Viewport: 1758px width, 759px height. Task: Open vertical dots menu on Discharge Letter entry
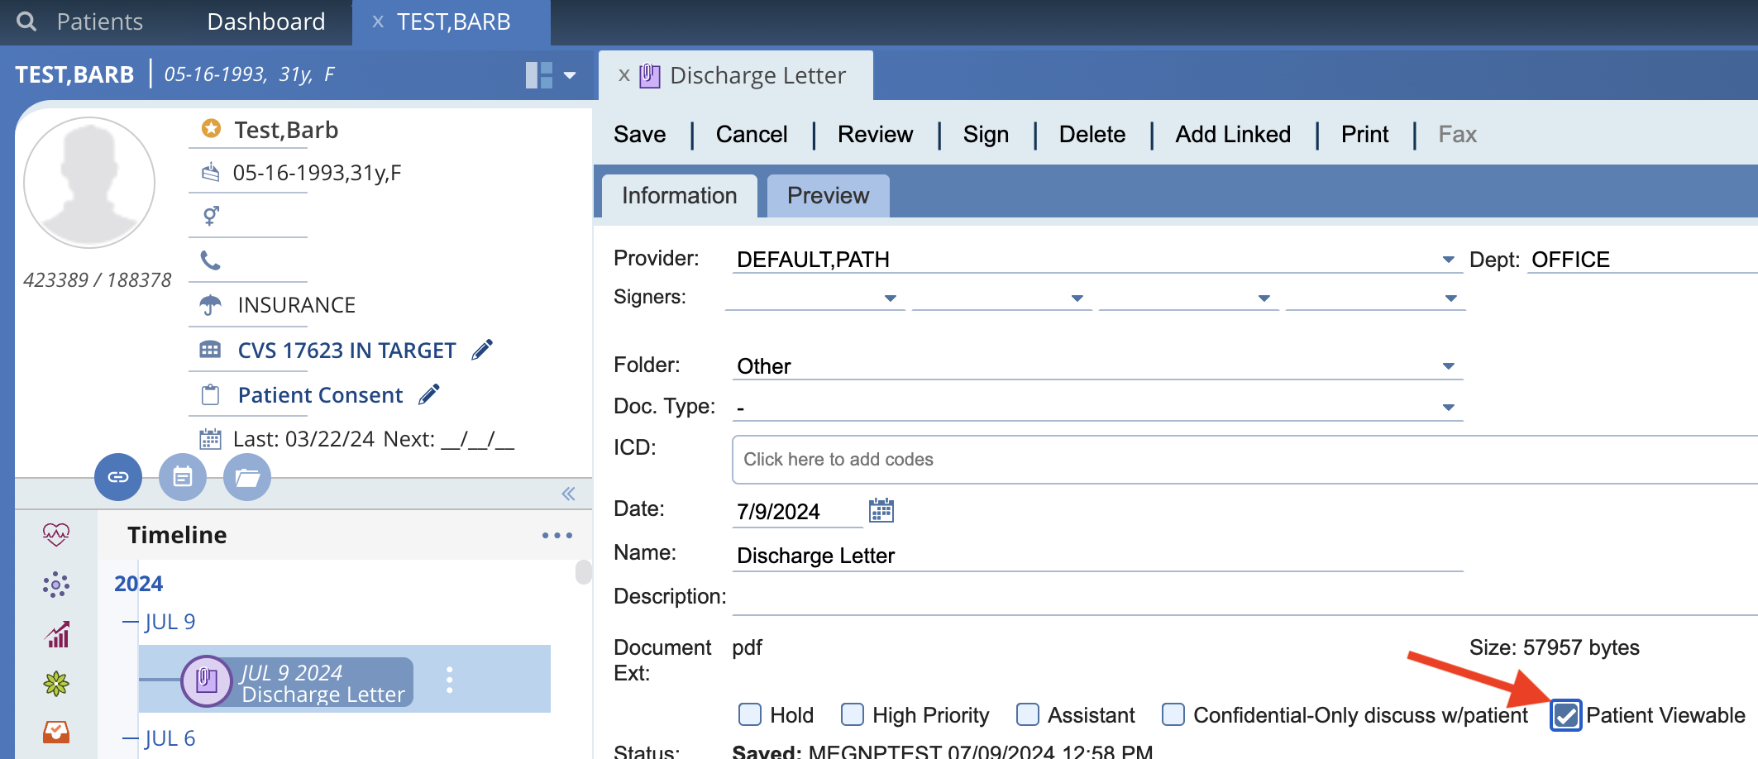click(450, 680)
